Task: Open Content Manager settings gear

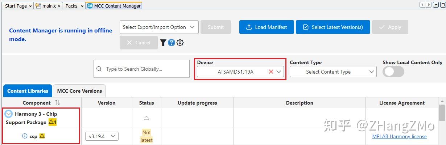Action: (x=180, y=43)
